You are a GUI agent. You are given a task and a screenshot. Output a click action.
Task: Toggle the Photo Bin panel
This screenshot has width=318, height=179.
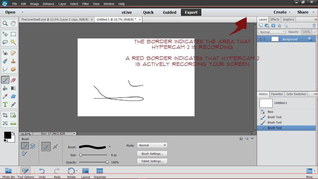coord(8,172)
